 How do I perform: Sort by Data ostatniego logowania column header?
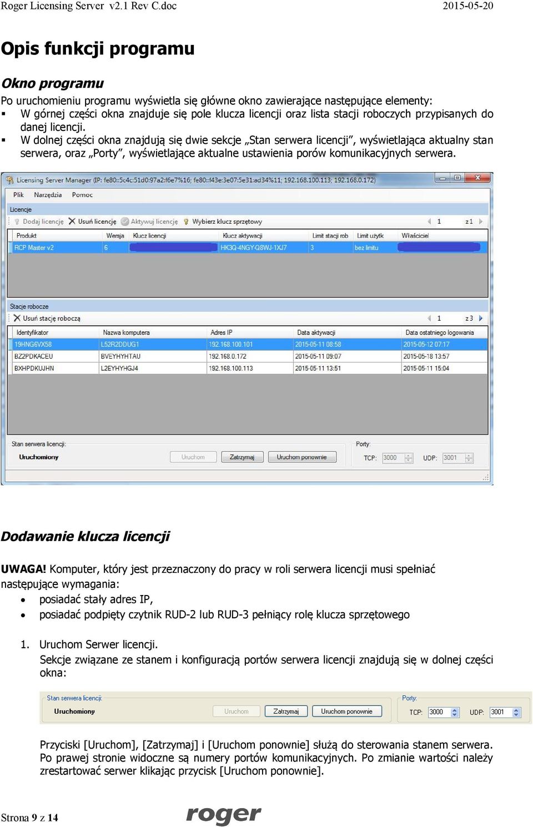[444, 333]
